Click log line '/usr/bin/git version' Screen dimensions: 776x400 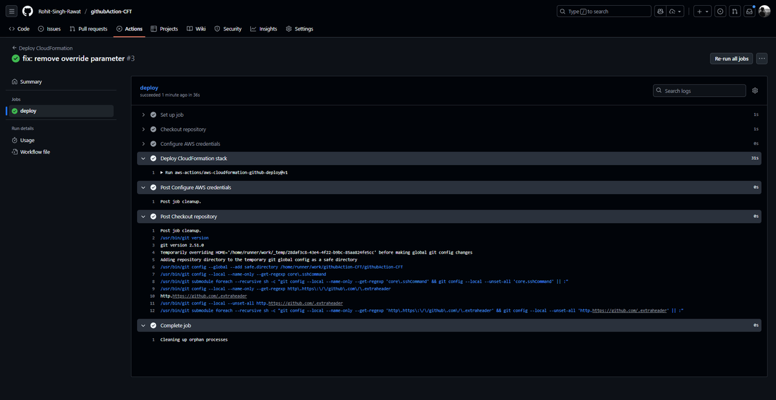pyautogui.click(x=184, y=238)
